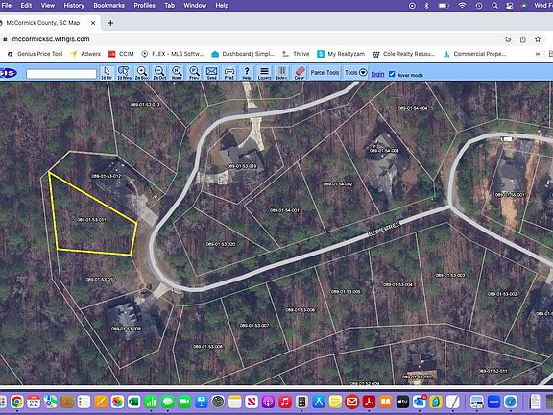Open Calendar from the Dock
The image size is (553, 415).
34,402
